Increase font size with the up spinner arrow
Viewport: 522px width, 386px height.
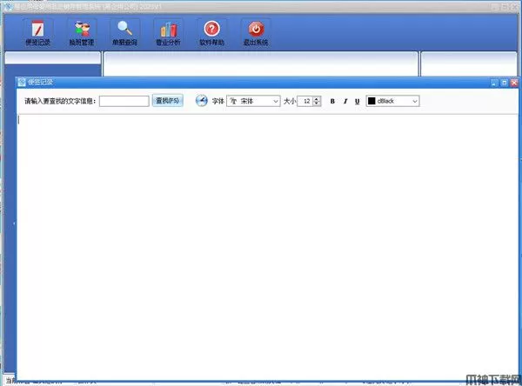click(317, 99)
